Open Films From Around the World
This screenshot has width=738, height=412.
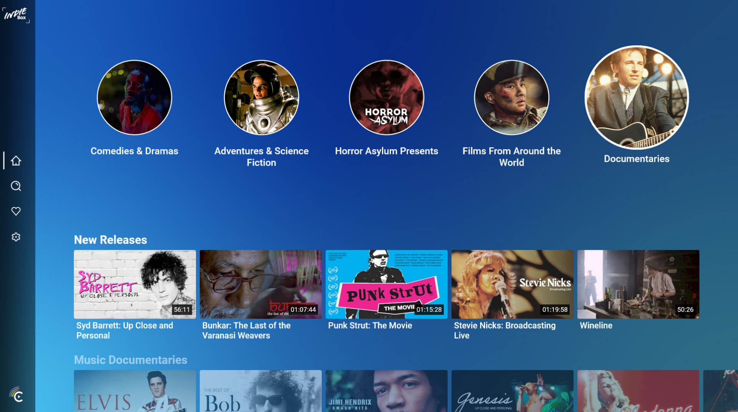click(x=511, y=98)
